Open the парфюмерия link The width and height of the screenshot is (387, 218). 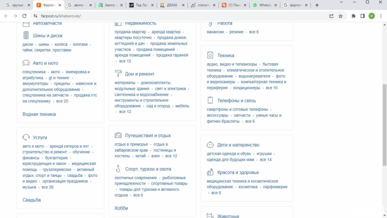tap(275, 187)
